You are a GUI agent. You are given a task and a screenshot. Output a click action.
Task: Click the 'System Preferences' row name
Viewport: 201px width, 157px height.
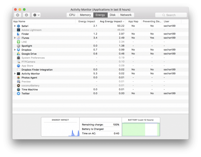click(x=33, y=58)
